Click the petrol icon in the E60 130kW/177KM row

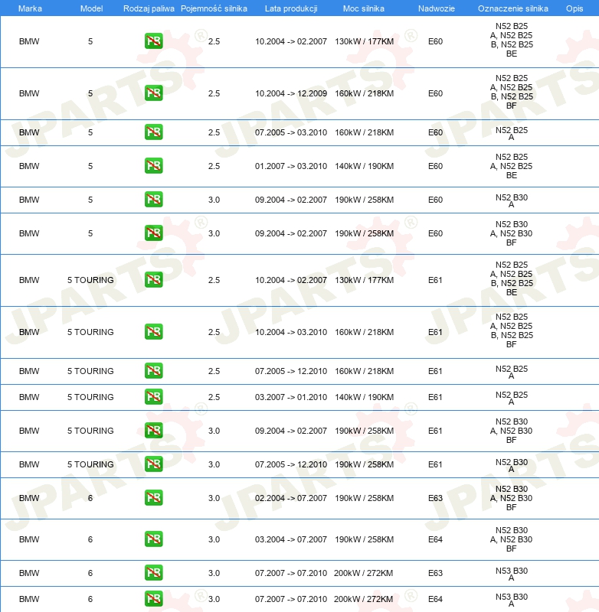pyautogui.click(x=153, y=41)
